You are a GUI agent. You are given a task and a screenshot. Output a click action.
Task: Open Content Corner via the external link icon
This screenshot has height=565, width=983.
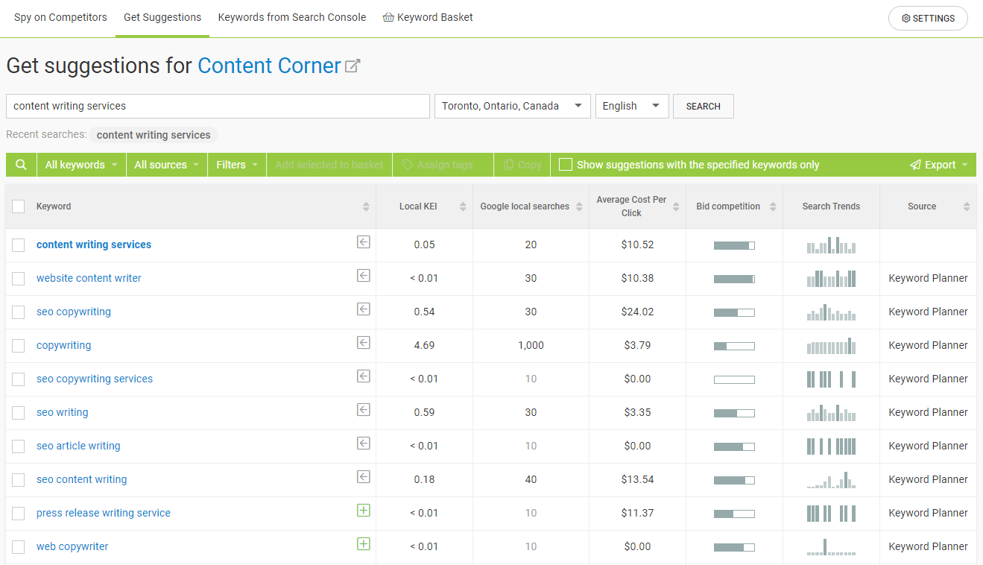click(353, 64)
